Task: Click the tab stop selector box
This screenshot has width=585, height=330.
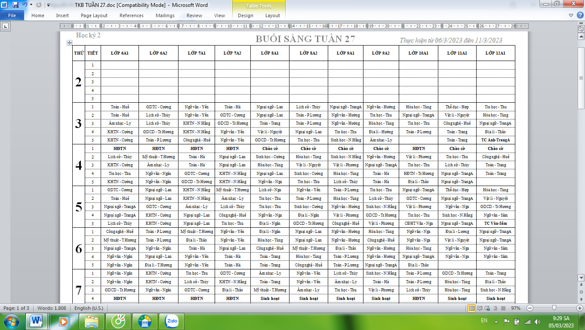Action: (6, 26)
